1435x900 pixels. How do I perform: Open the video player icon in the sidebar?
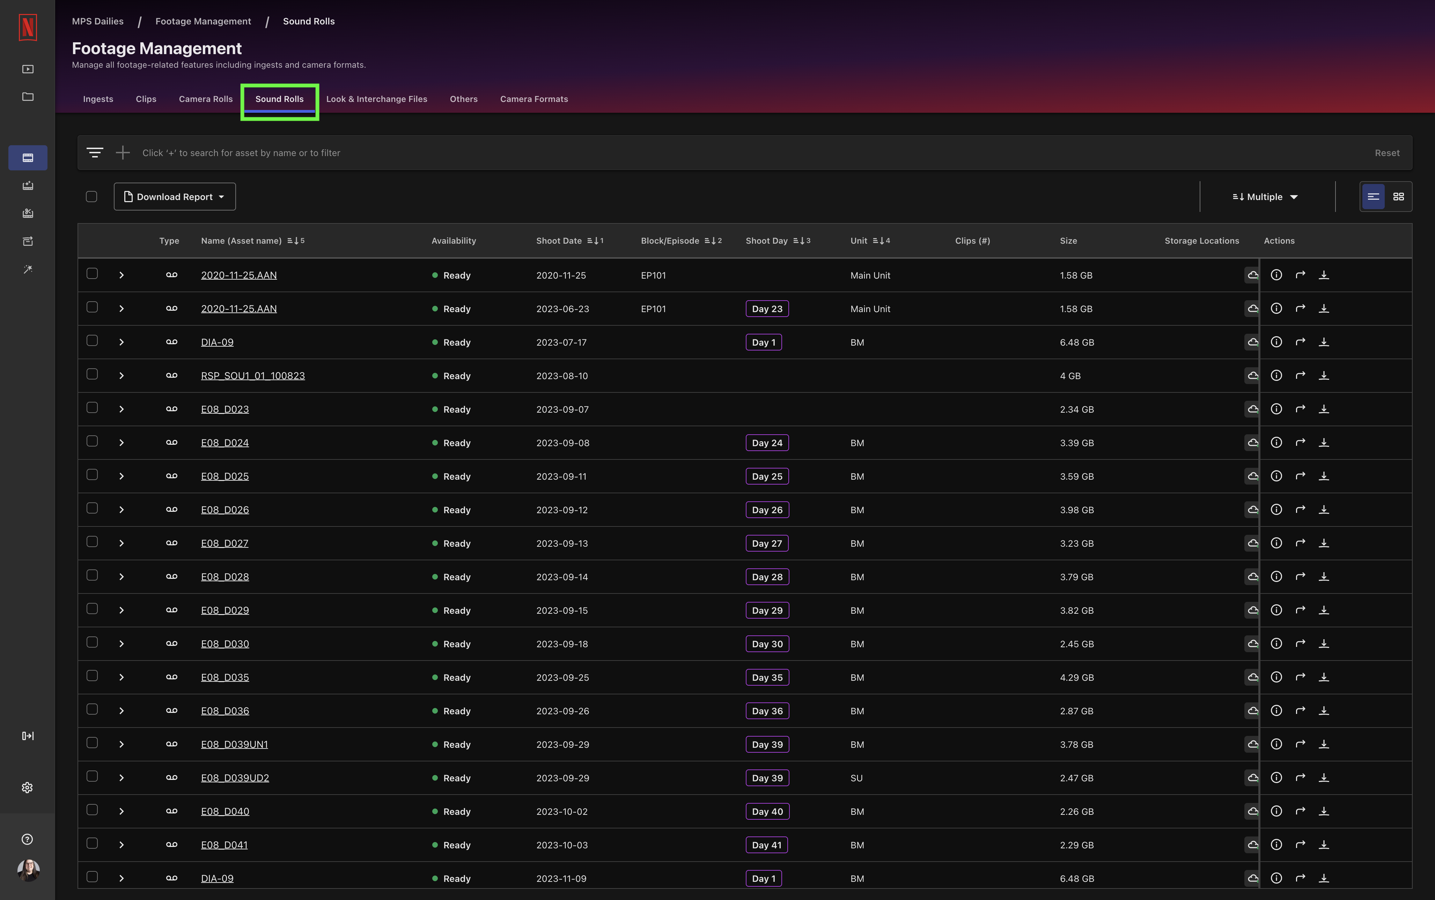pyautogui.click(x=27, y=68)
